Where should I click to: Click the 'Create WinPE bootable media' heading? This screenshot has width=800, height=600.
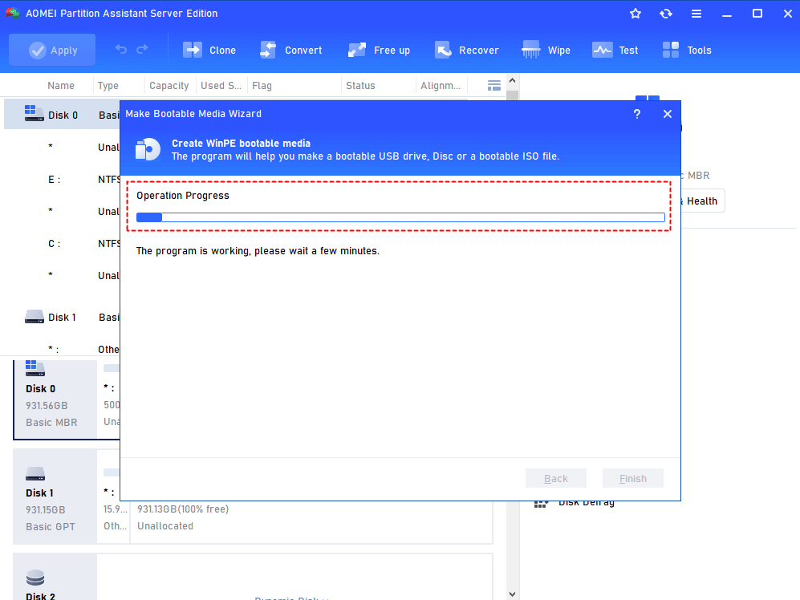(241, 144)
